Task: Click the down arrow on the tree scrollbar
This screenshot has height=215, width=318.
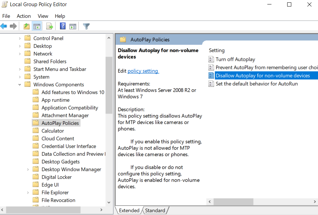Action: pyautogui.click(x=109, y=202)
